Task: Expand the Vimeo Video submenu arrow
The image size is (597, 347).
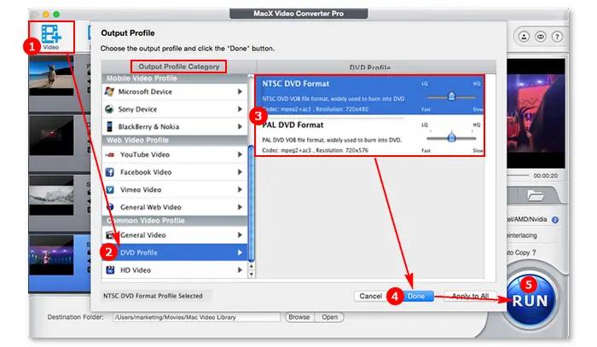Action: (x=240, y=189)
